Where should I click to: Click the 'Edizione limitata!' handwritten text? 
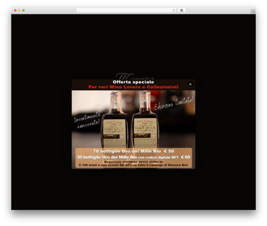coord(174,103)
